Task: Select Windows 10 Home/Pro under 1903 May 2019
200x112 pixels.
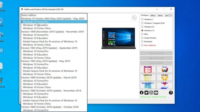Action: click(54, 64)
